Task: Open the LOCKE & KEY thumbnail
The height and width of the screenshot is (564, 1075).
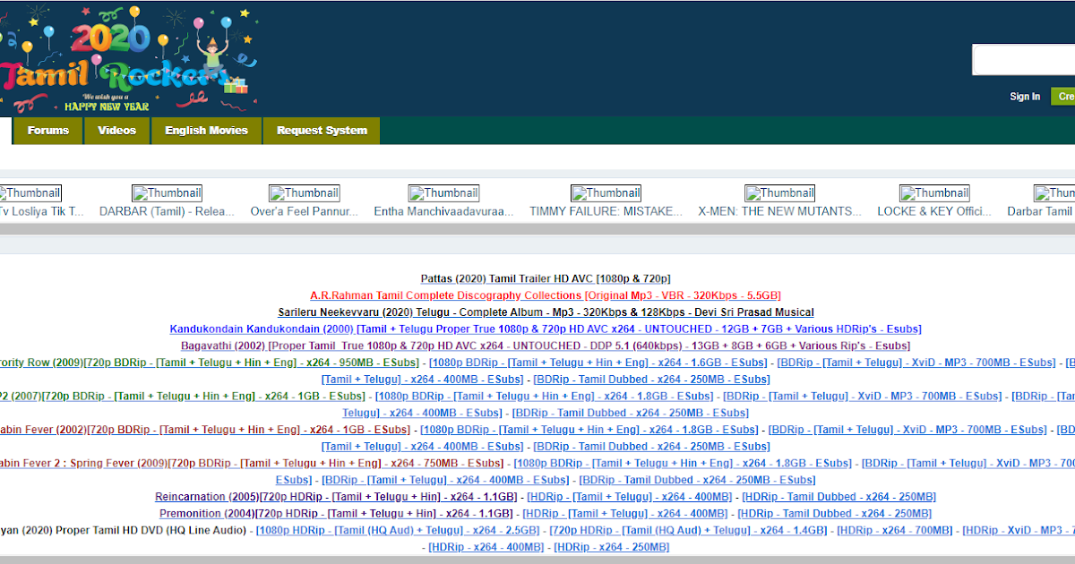Action: (x=934, y=192)
